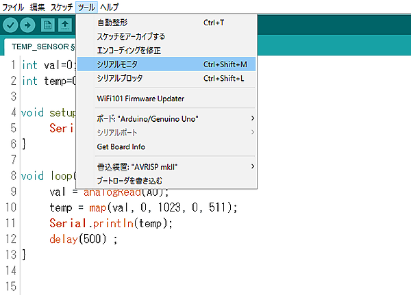Choose スケッチをアーカイブする menu entry
The width and height of the screenshot is (411, 295).
point(131,36)
